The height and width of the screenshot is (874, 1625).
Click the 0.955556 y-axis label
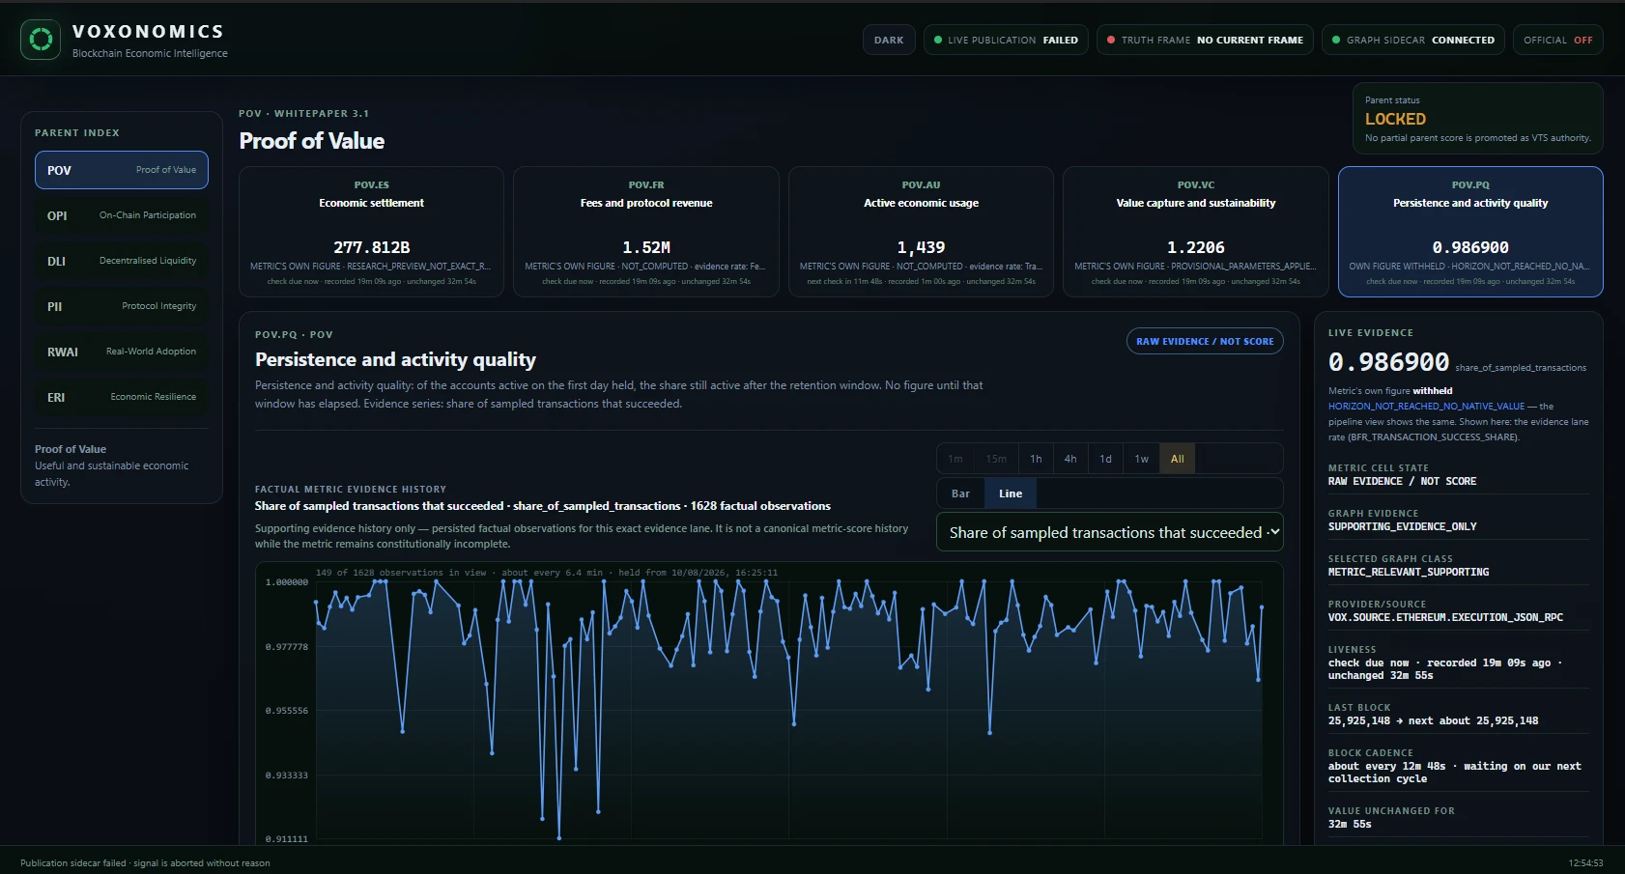[287, 711]
